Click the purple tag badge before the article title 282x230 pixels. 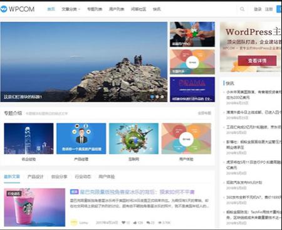[74, 192]
